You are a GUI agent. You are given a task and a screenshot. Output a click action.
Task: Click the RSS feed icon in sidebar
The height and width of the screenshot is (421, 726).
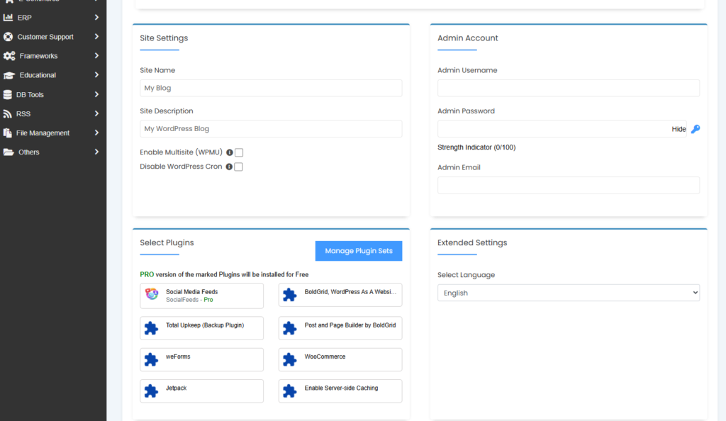[9, 113]
